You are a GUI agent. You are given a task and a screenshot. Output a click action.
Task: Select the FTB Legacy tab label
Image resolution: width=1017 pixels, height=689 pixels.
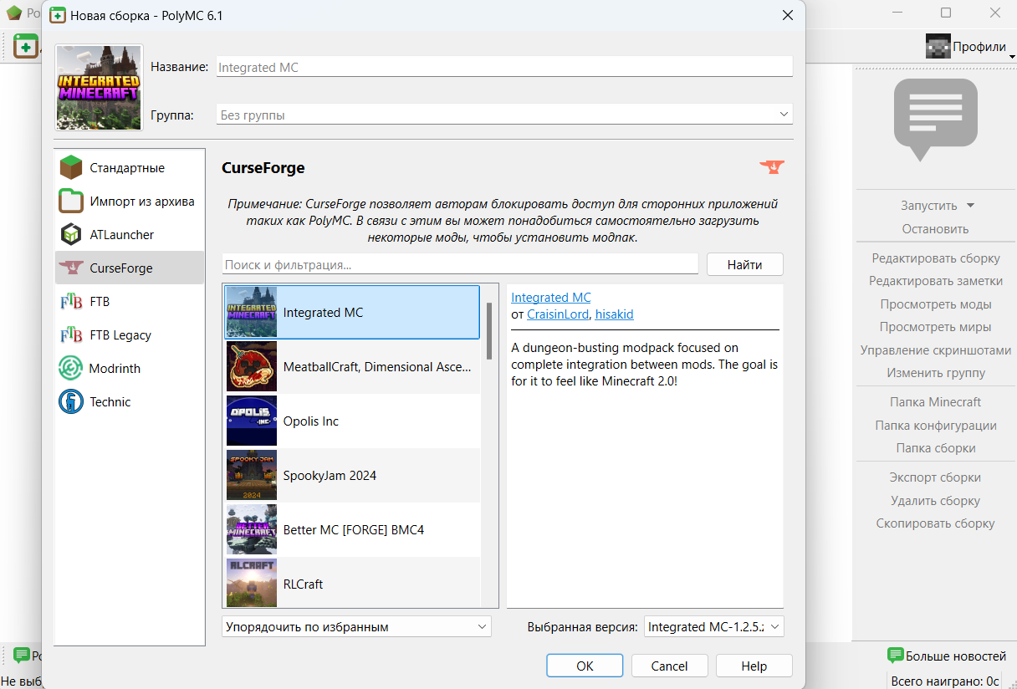pos(120,334)
